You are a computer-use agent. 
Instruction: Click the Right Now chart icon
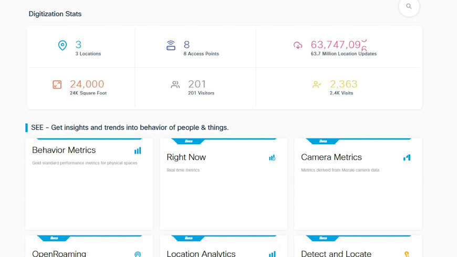272,158
